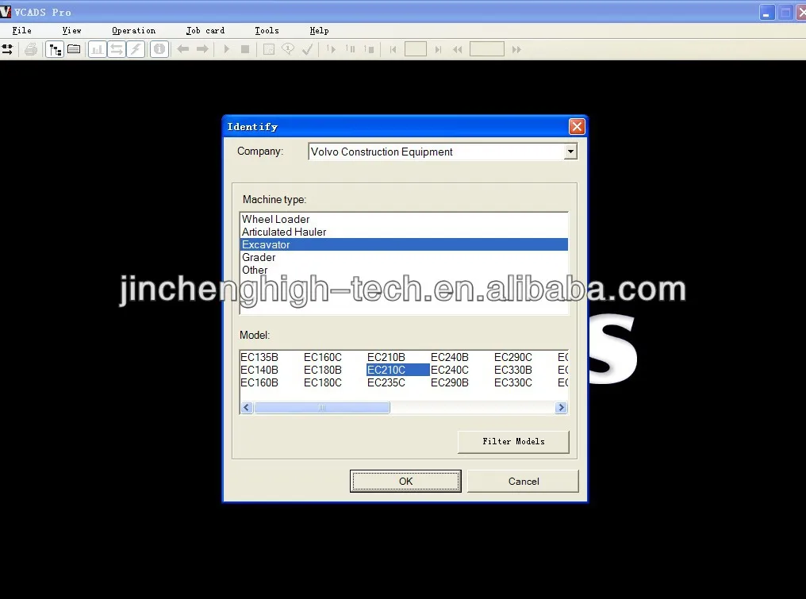
Task: Select model EC210C
Action: coord(398,370)
